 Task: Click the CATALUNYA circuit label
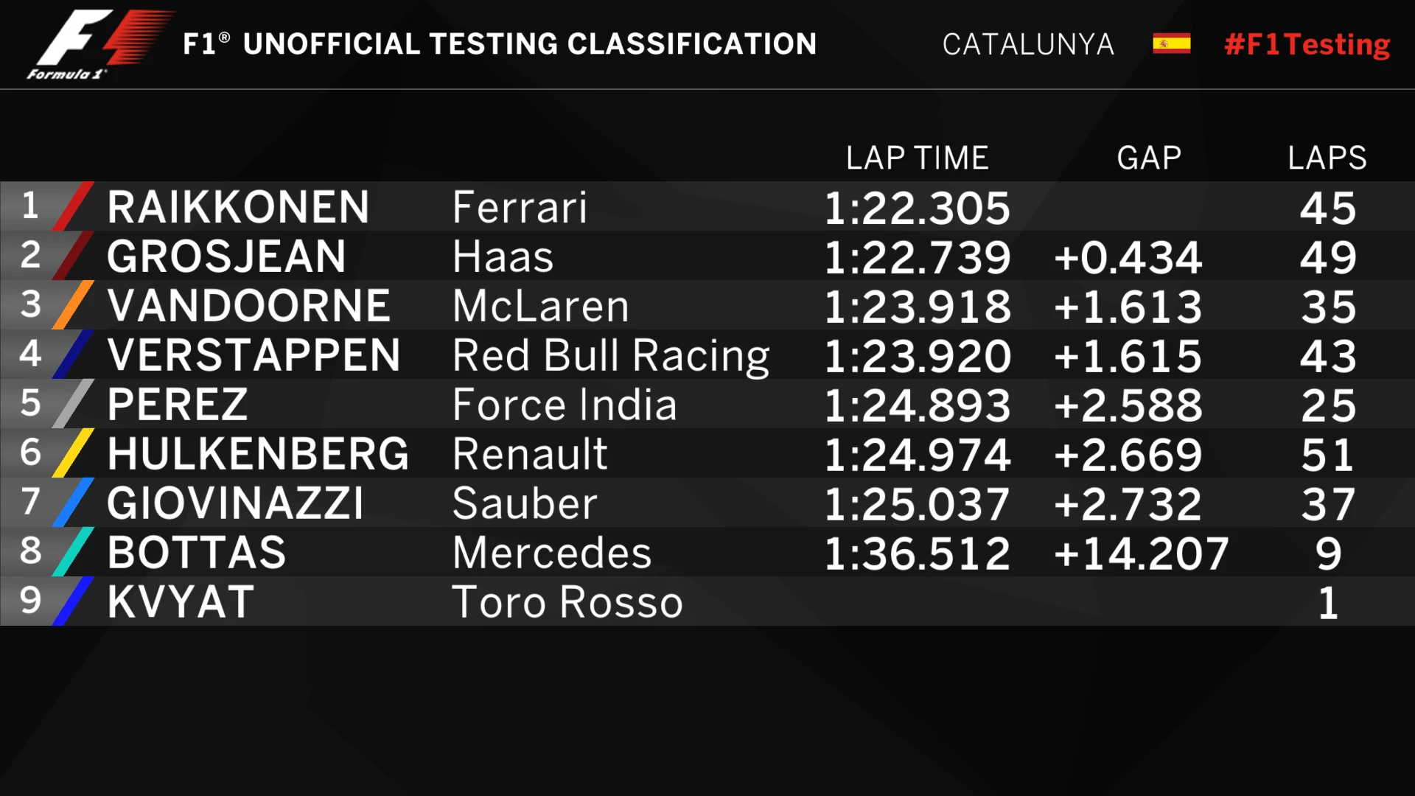pos(1028,45)
